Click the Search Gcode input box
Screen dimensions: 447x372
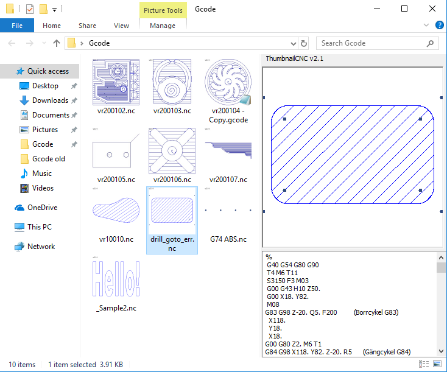pos(371,43)
